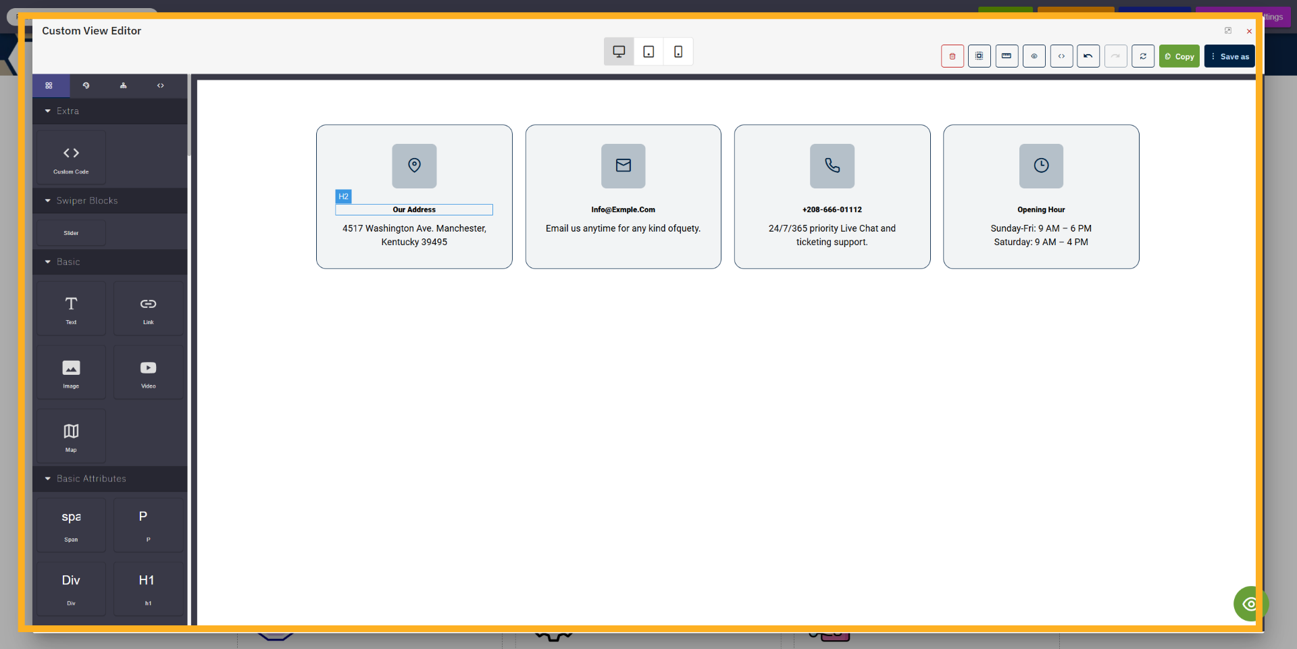Open the code sidebar tab
This screenshot has height=649, width=1297.
pyautogui.click(x=161, y=86)
